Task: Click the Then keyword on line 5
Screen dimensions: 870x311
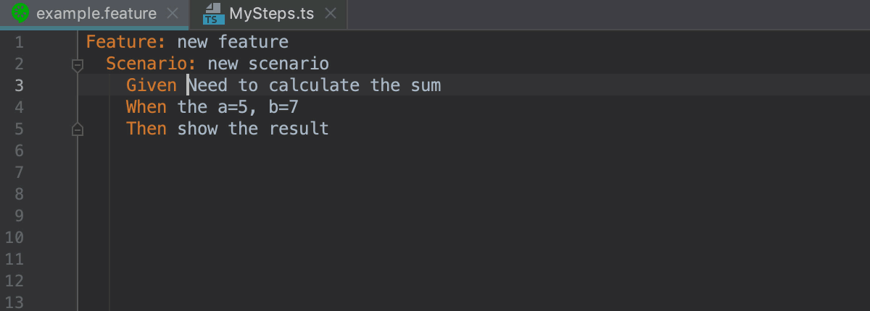Action: pos(146,129)
